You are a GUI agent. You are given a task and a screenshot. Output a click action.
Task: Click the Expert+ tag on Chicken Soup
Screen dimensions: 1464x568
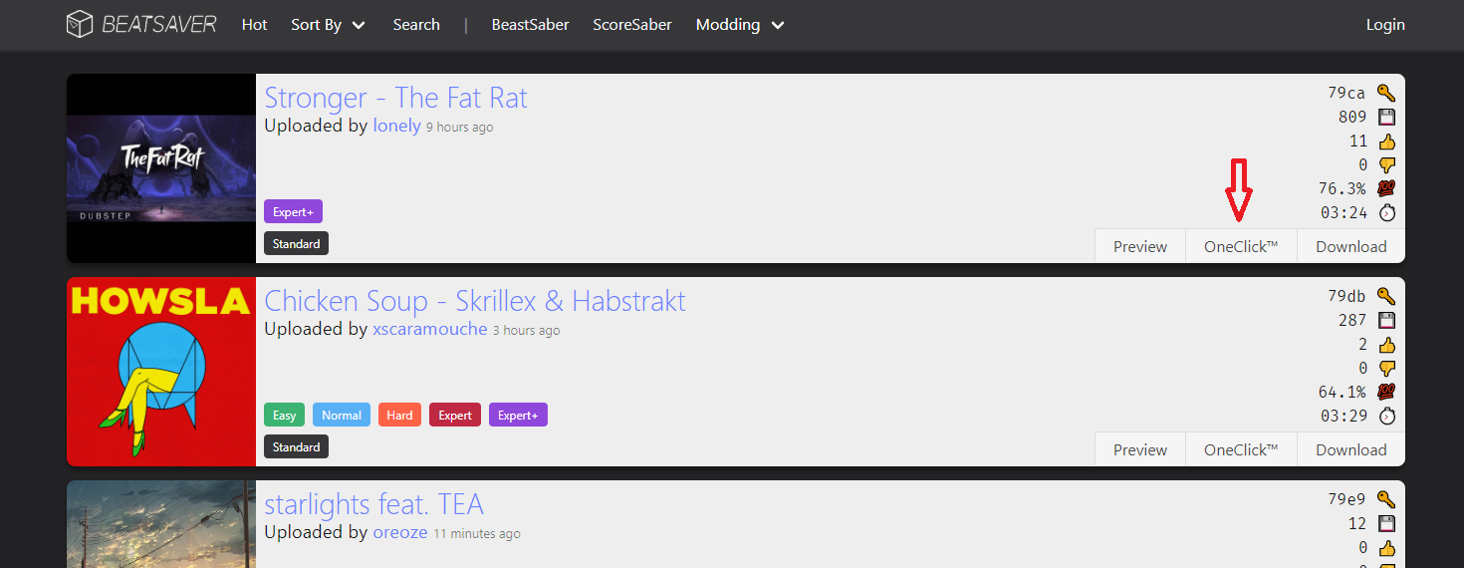point(518,415)
